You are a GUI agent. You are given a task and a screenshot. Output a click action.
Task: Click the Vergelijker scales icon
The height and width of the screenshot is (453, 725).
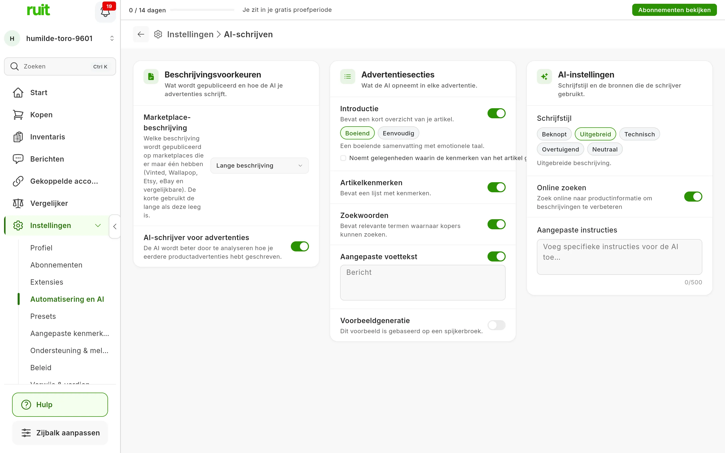pyautogui.click(x=18, y=203)
